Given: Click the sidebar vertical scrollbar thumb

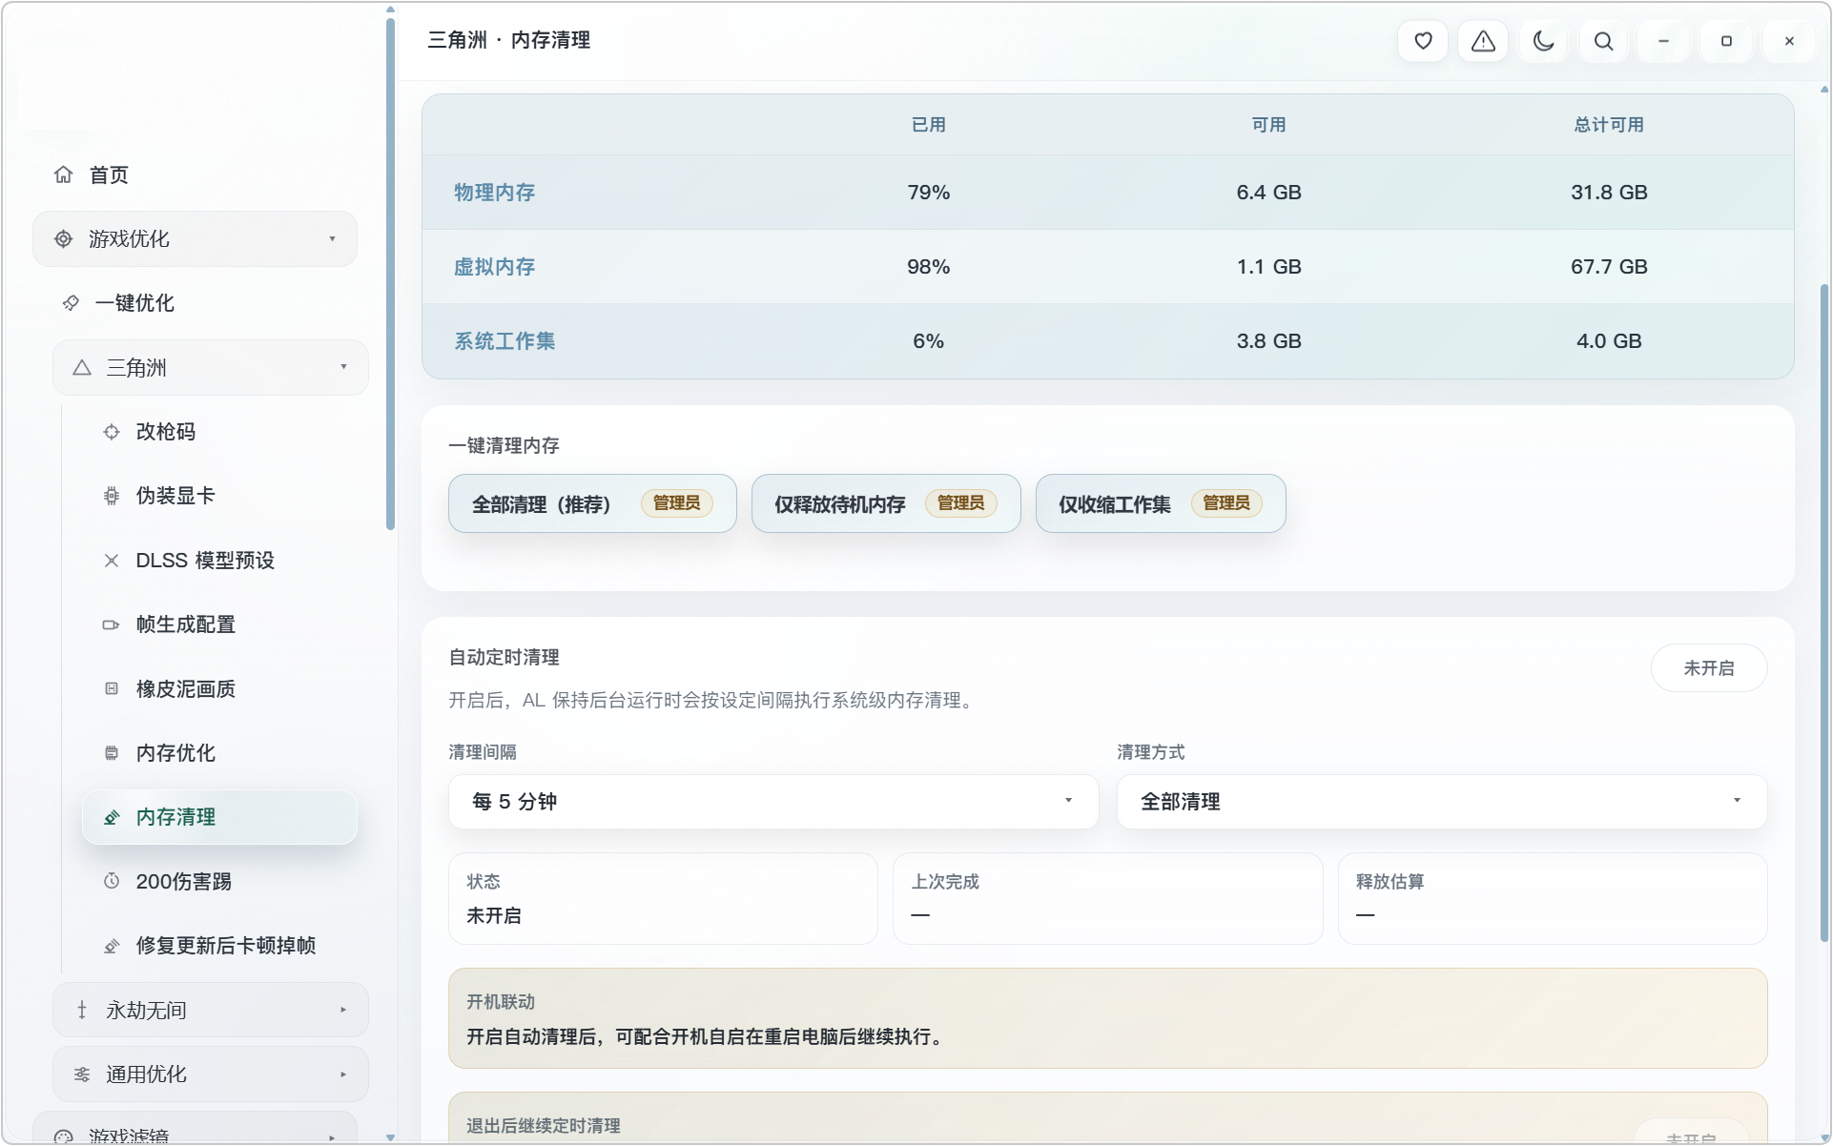Looking at the screenshot, I should tap(390, 275).
